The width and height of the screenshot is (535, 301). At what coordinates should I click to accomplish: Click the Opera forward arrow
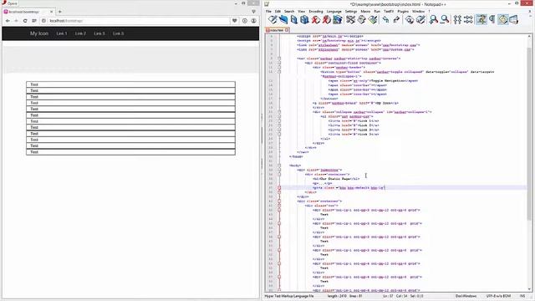(16, 21)
